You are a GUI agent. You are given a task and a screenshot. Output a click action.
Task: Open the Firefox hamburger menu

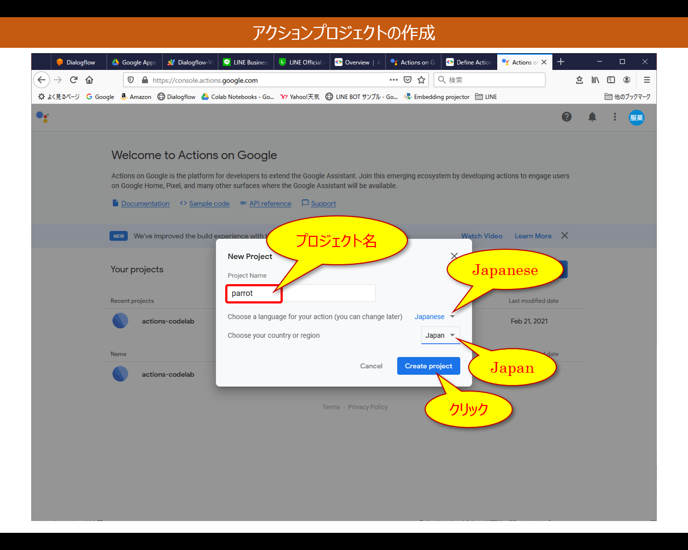[647, 79]
